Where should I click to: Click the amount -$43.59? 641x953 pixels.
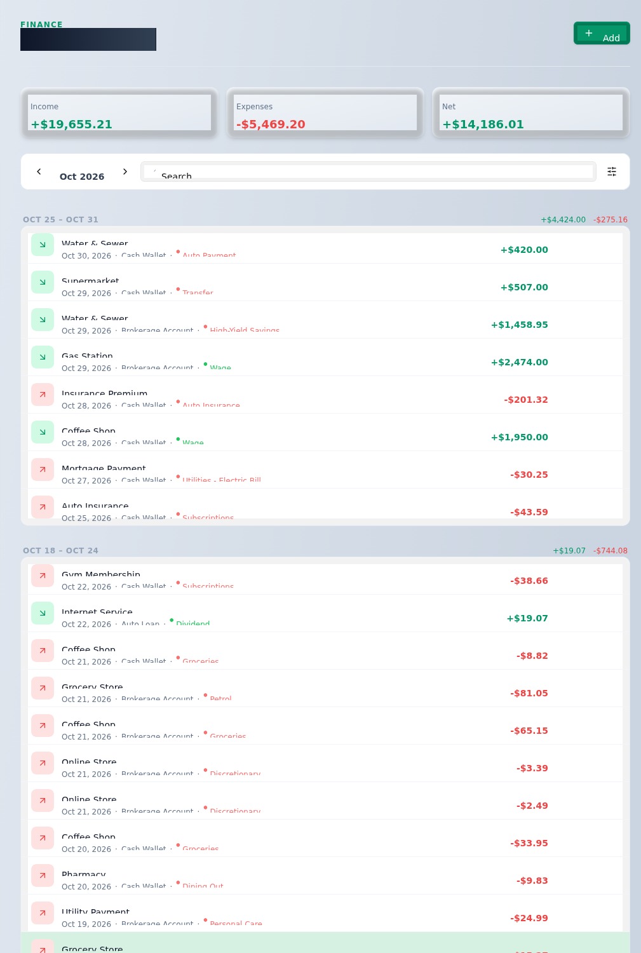[529, 512]
